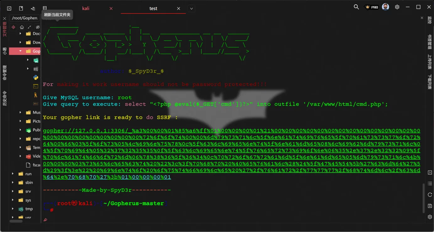
Task: Close the right terminal side pane with X
Action: 422,18
